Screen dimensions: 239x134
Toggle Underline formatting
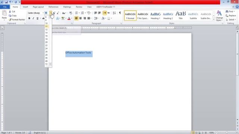pyautogui.click(x=37, y=18)
